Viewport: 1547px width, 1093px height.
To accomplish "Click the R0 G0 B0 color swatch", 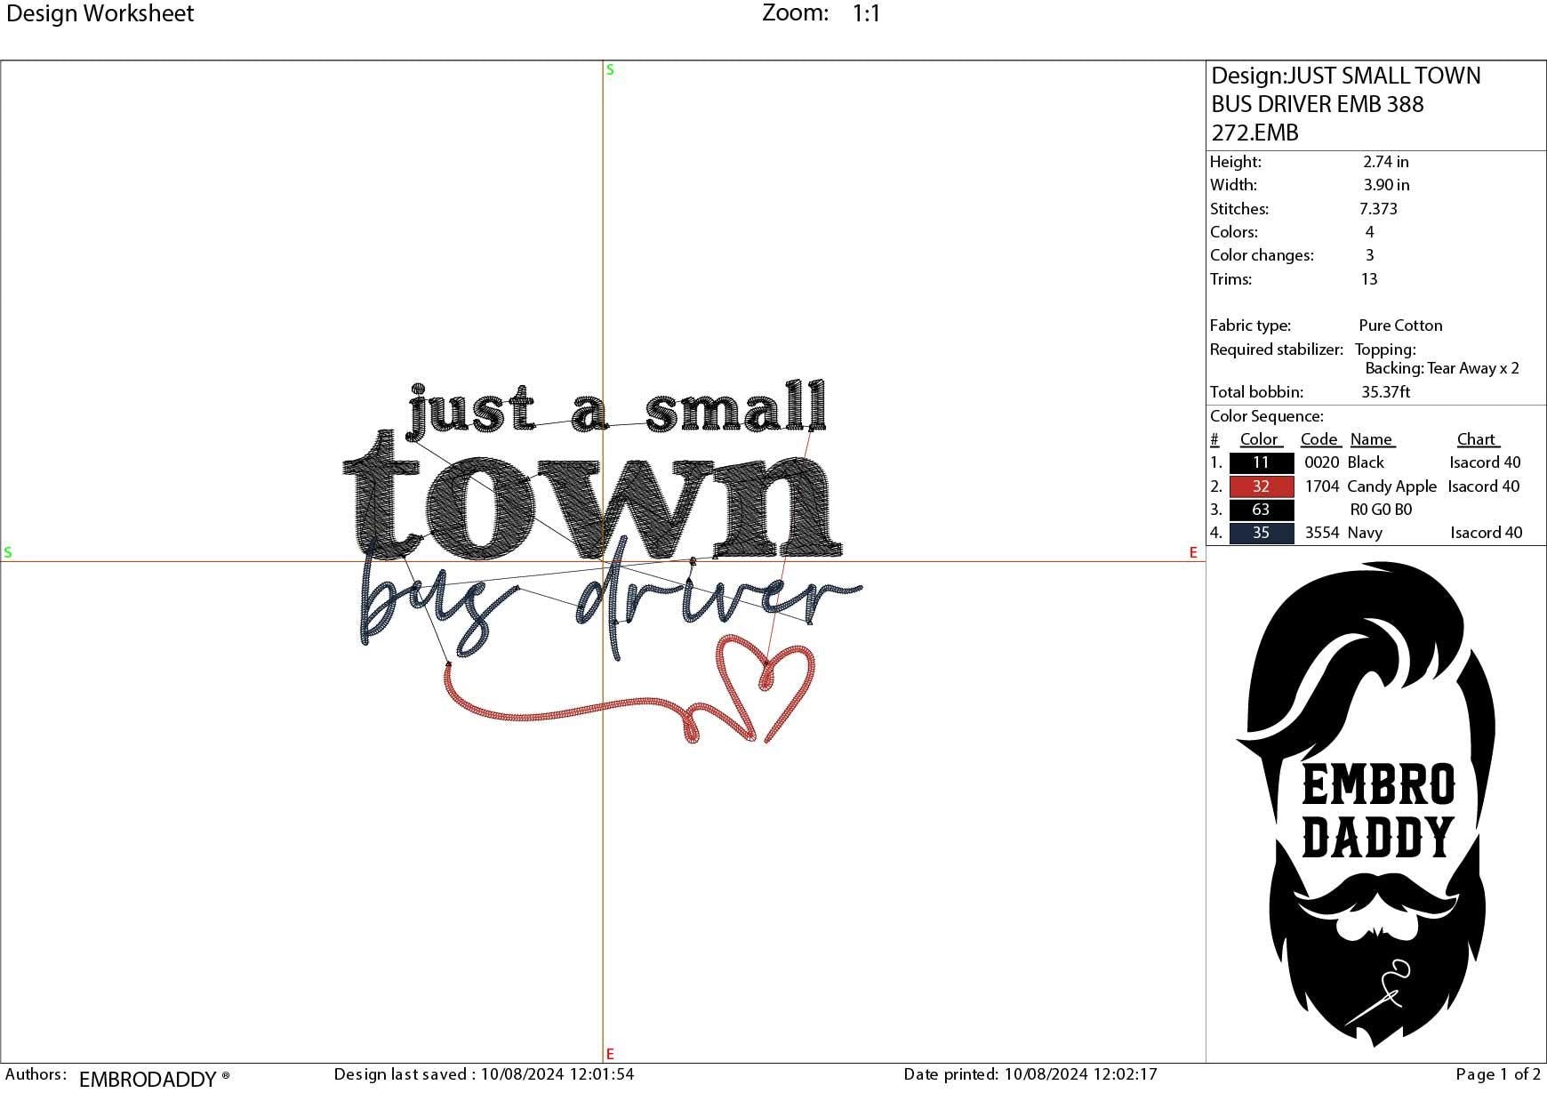I will 1260,510.
